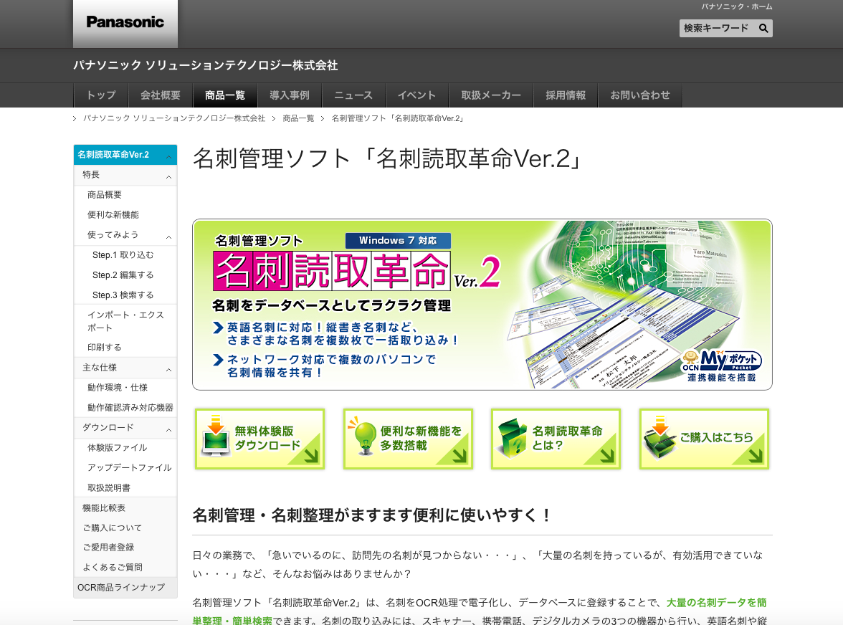Click the 名刺読取革命 Ver.2 main banner image
The height and width of the screenshot is (625, 843).
point(482,305)
